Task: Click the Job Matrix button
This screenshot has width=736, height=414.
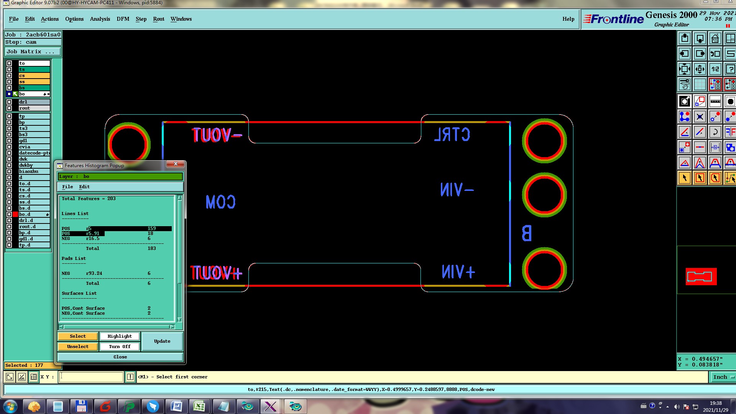Action: point(33,52)
